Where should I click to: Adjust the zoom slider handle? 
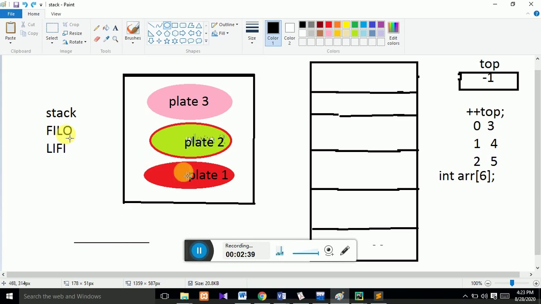[x=512, y=283]
